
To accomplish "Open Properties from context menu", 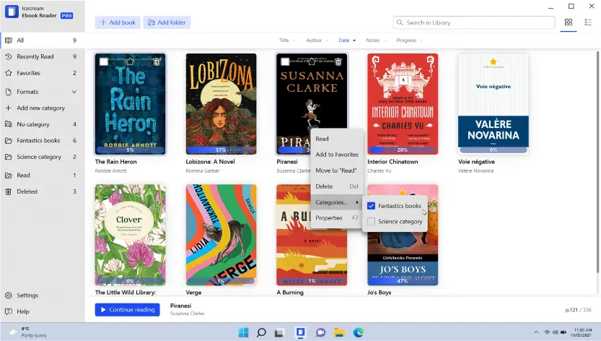I will point(336,217).
